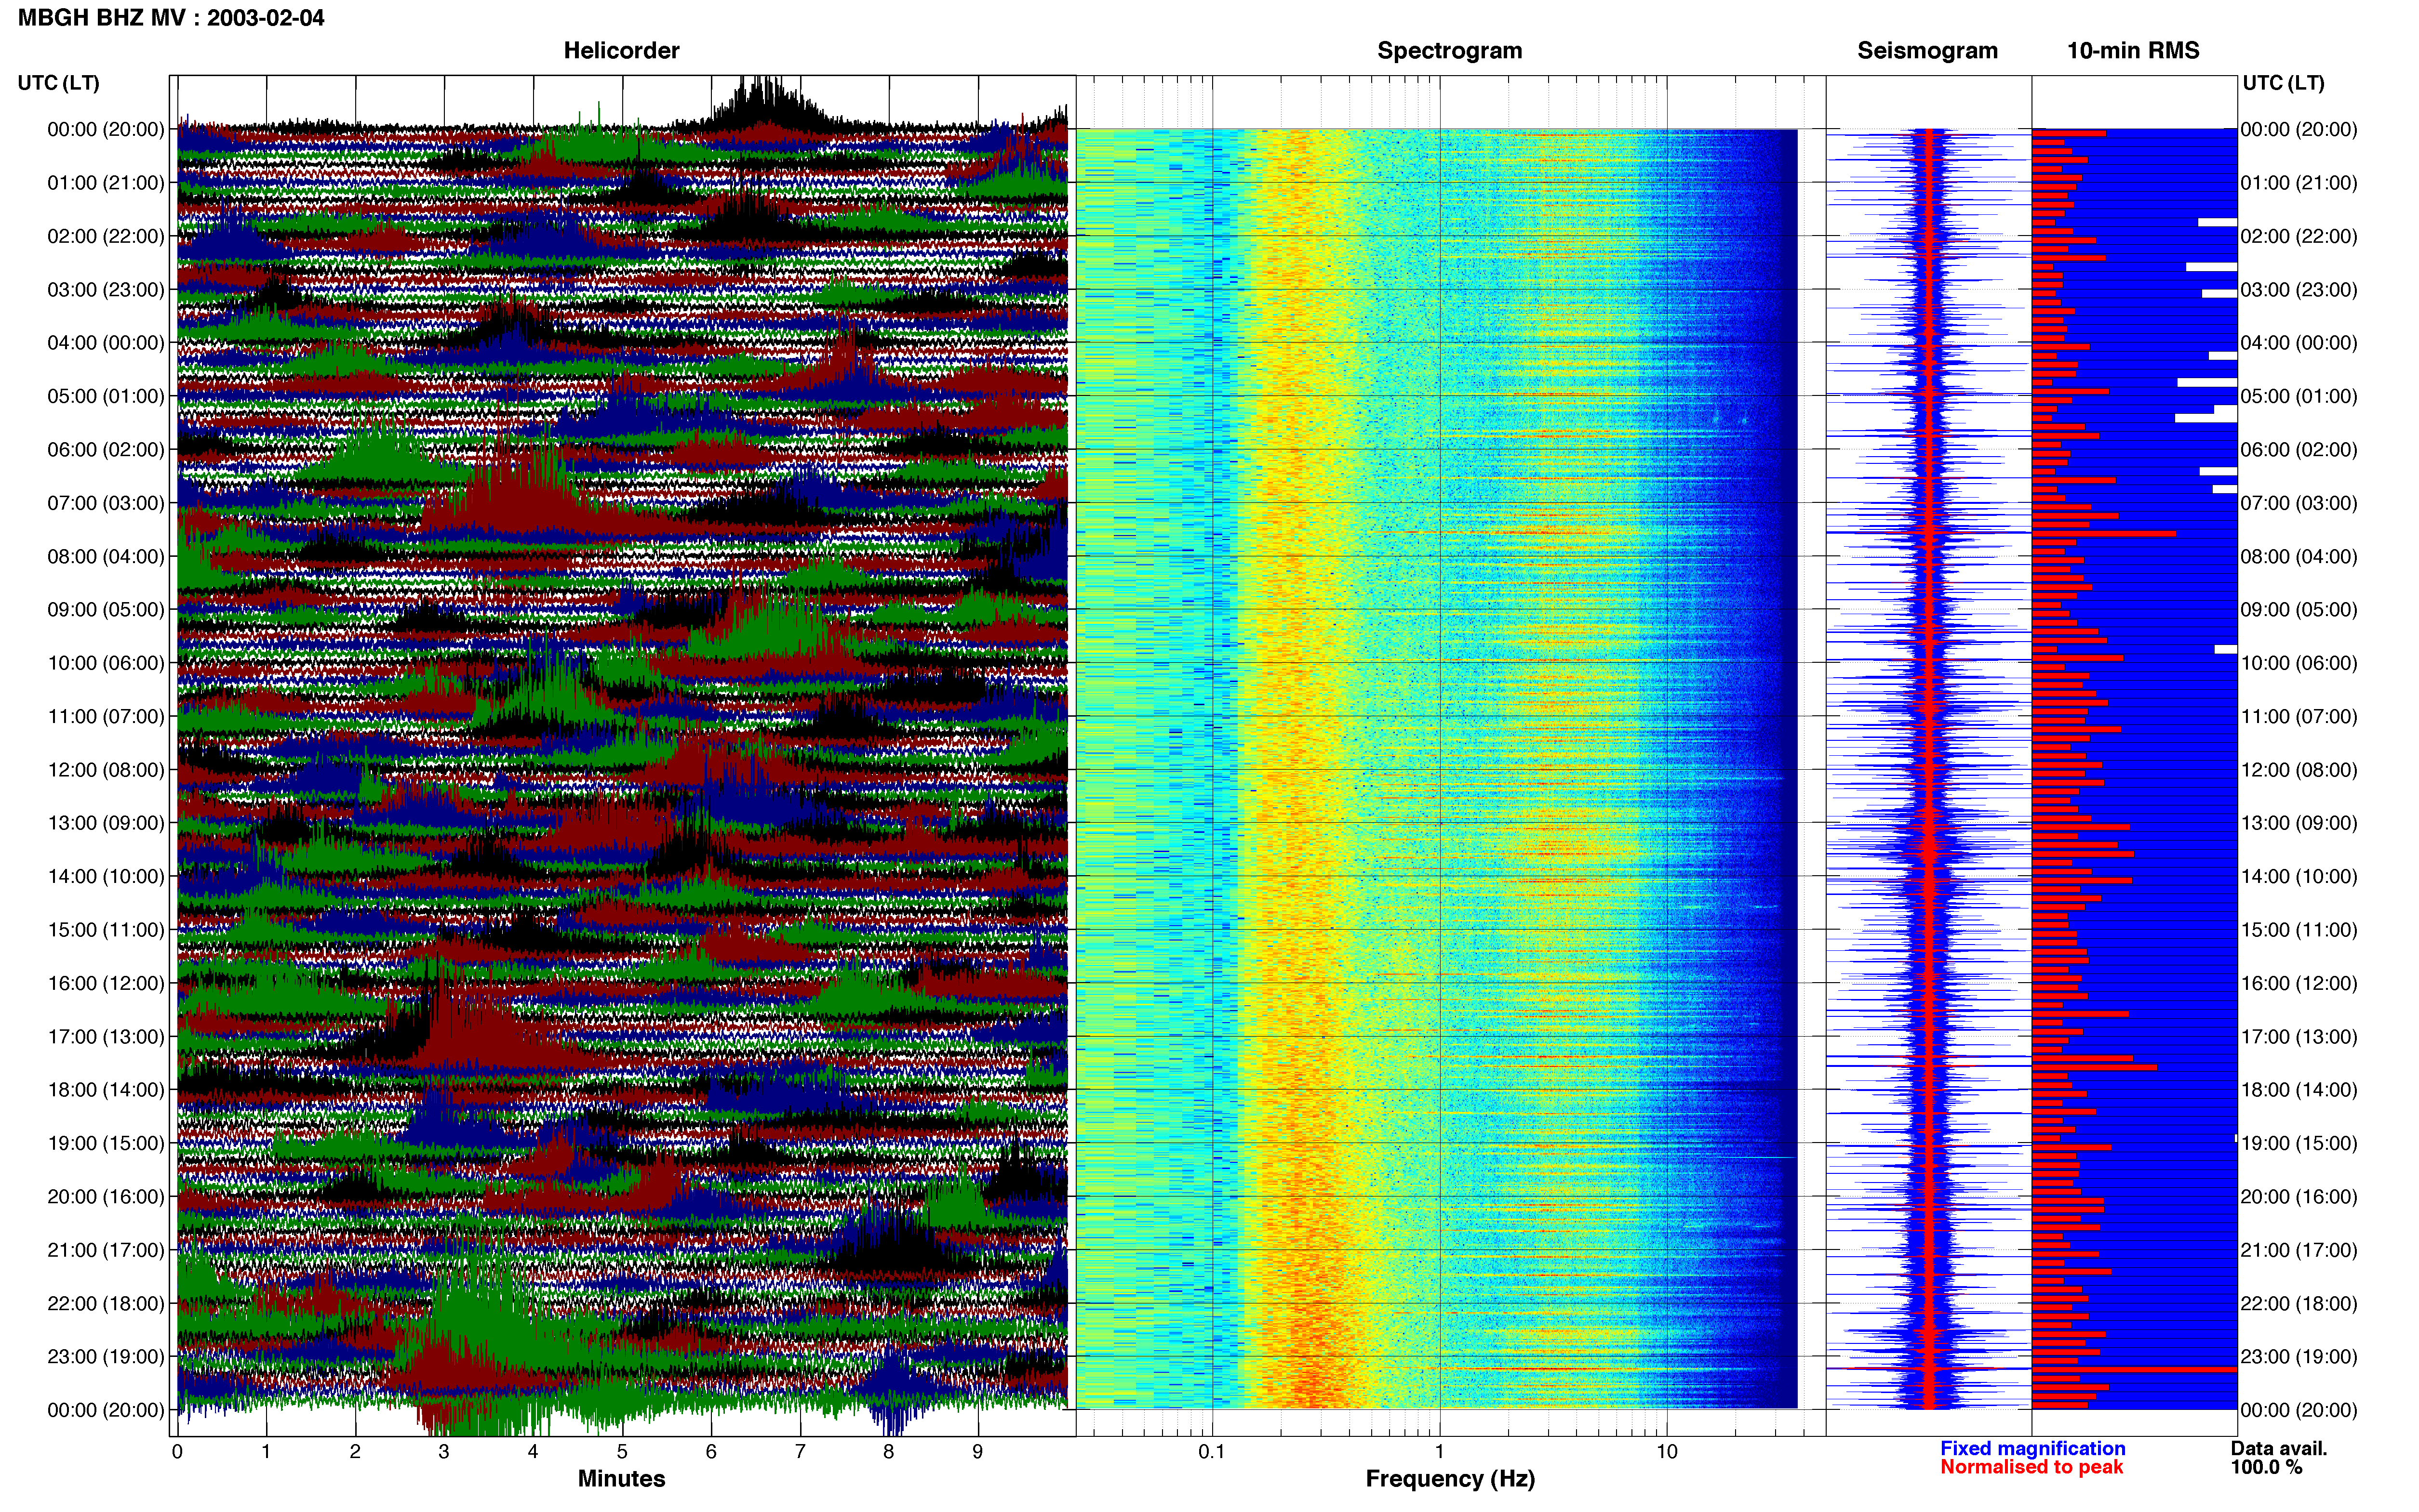Select the '10-min RMS' panel heading
Viewport: 2419px width, 1512px height.
2133,51
